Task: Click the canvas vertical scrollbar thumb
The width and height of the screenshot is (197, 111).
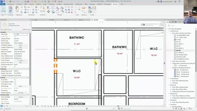Action: pos(164,63)
